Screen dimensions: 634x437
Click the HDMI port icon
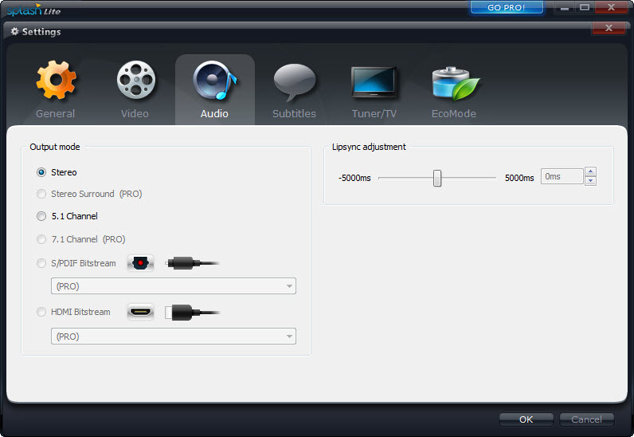(140, 313)
